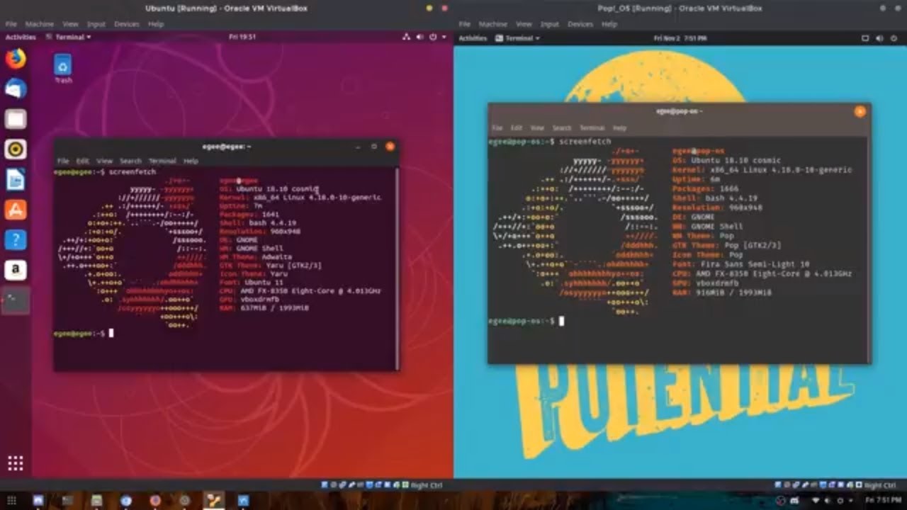Open Input menu in the Pop!_OS VirtualBox window
This screenshot has height=510, width=907.
pos(550,24)
